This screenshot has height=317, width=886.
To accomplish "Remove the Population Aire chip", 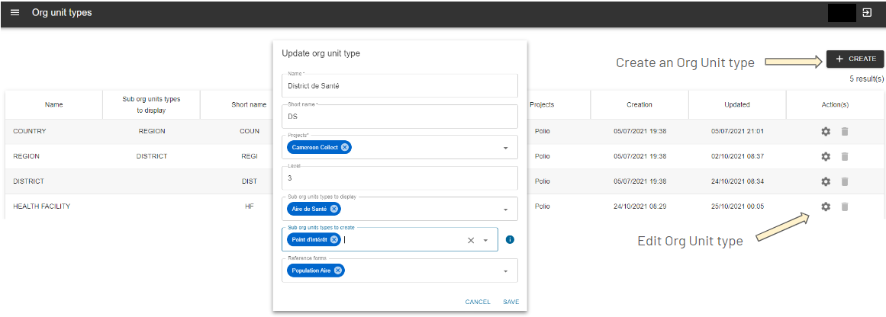I will click(338, 271).
